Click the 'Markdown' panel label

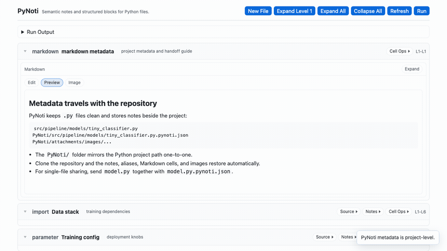point(34,69)
